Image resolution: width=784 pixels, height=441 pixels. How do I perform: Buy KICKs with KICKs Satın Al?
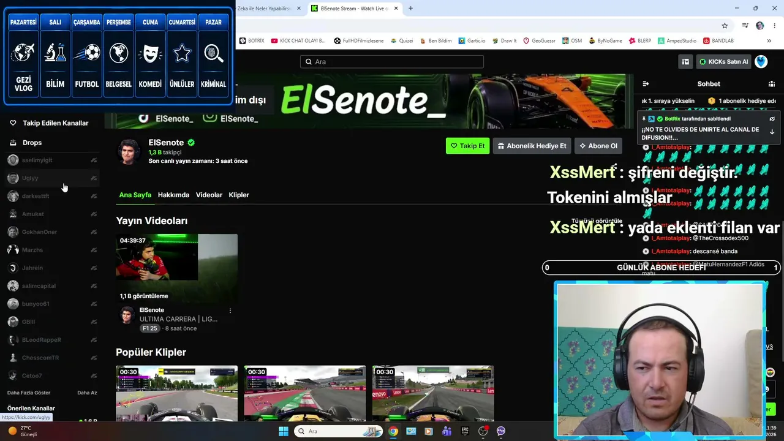(x=723, y=62)
